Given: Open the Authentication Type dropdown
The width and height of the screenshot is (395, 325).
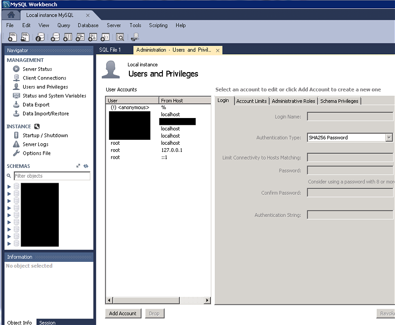Looking at the screenshot, I should (389, 138).
